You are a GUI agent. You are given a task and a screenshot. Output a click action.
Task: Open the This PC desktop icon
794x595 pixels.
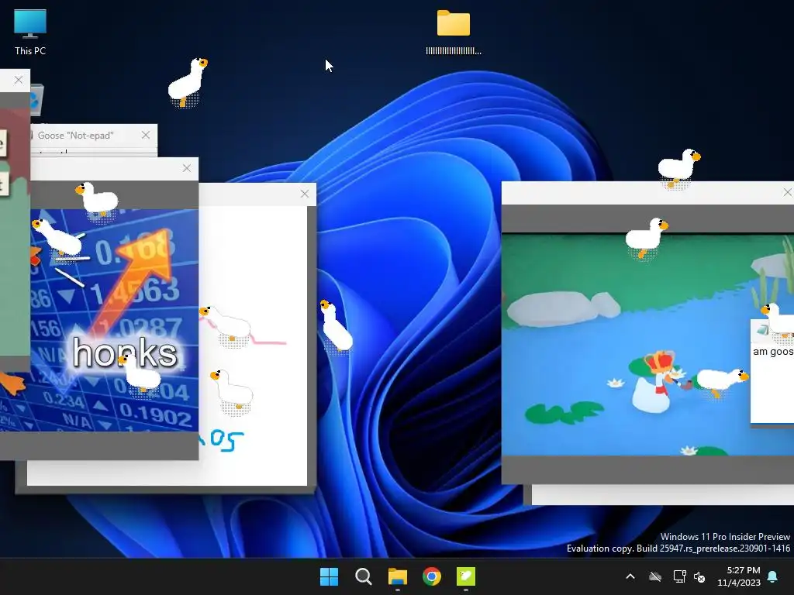30,32
